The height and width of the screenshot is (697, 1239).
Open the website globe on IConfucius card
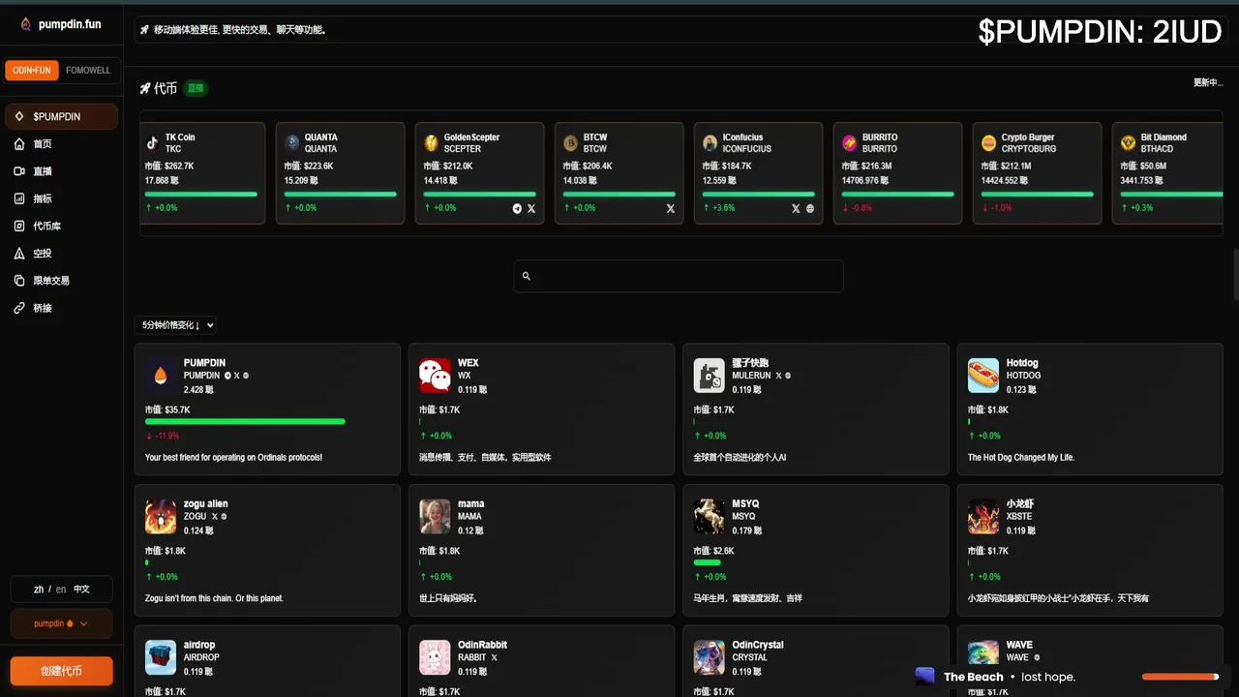(x=810, y=208)
